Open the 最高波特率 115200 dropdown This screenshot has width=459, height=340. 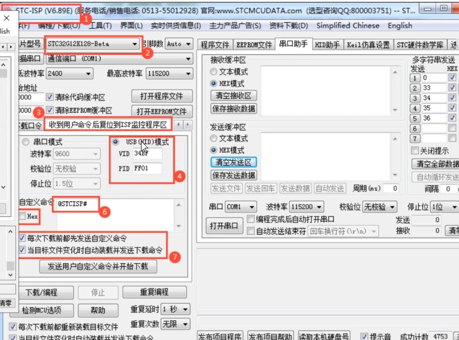coord(169,74)
